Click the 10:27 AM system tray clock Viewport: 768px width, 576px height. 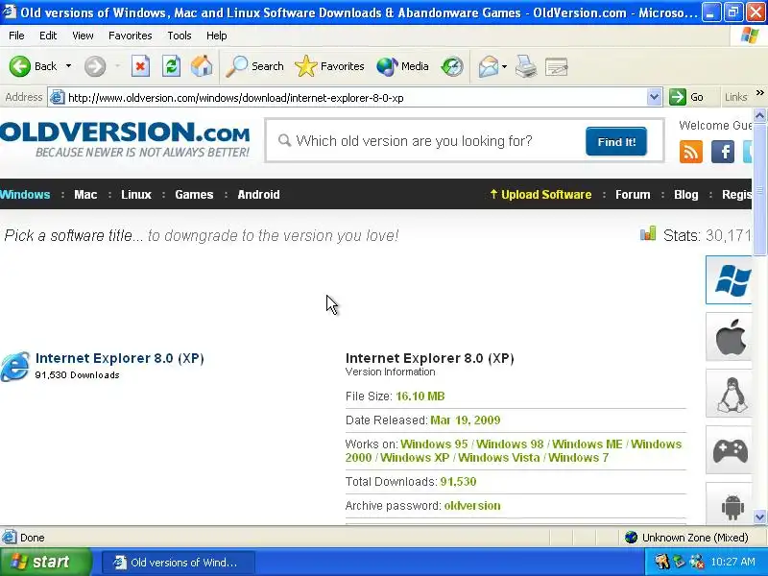732,562
